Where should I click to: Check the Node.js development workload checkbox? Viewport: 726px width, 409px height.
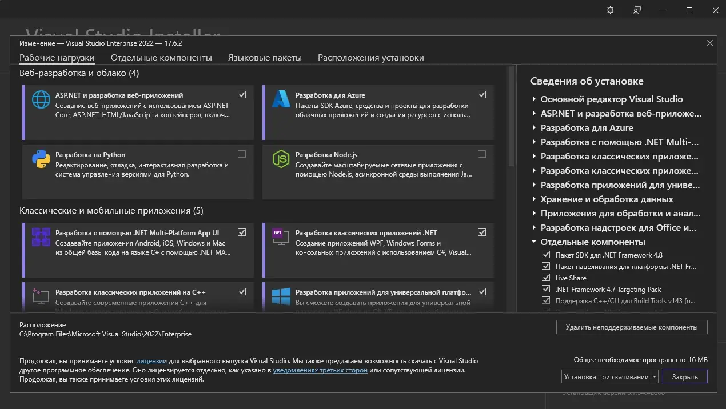pyautogui.click(x=482, y=154)
